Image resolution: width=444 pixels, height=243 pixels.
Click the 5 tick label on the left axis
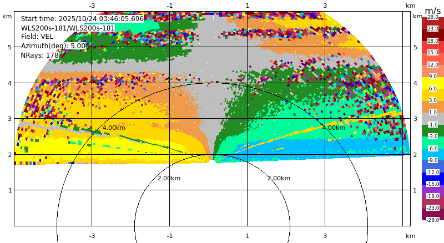10,47
